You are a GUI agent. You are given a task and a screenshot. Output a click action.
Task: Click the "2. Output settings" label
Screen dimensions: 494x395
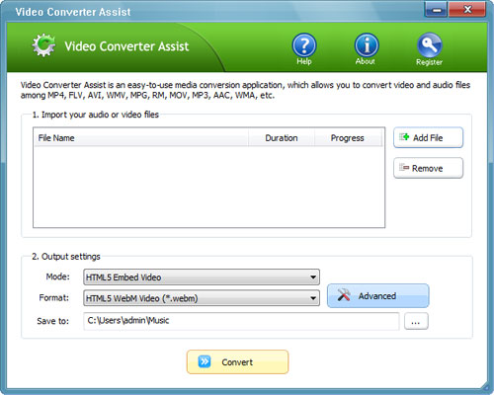pos(66,257)
